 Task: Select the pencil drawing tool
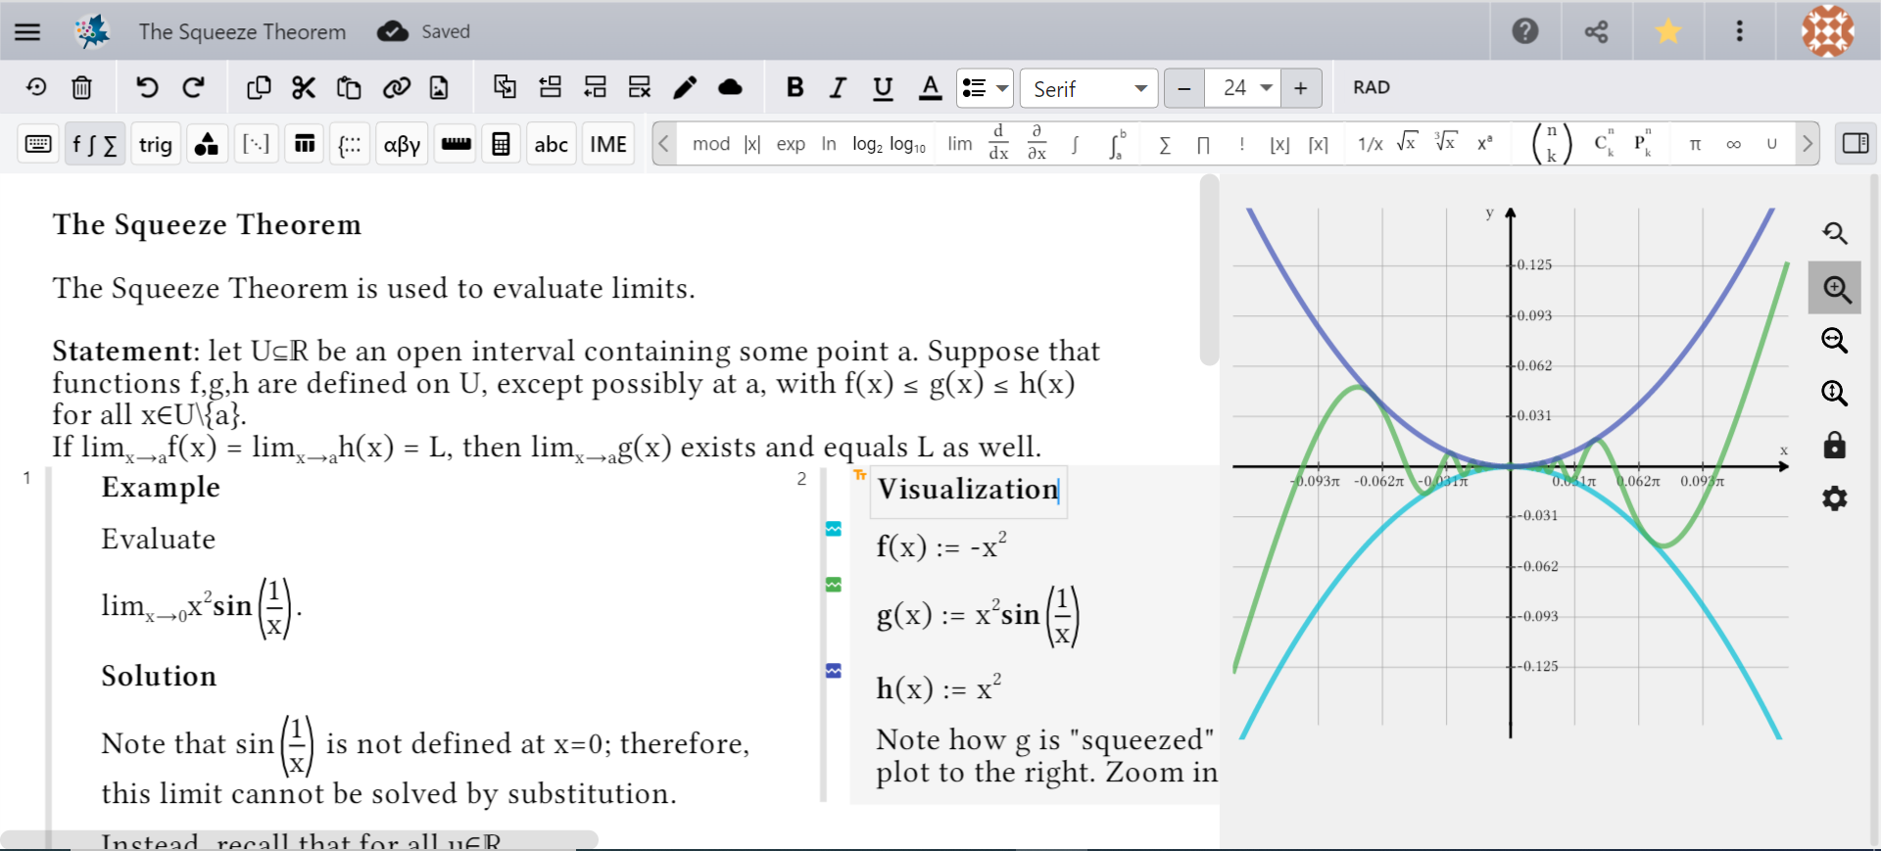pyautogui.click(x=685, y=88)
